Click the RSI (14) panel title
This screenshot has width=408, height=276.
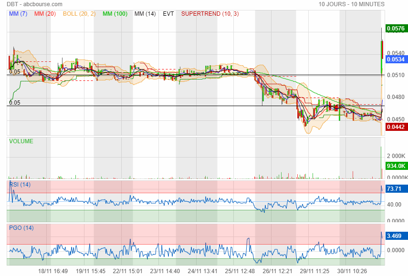20,185
